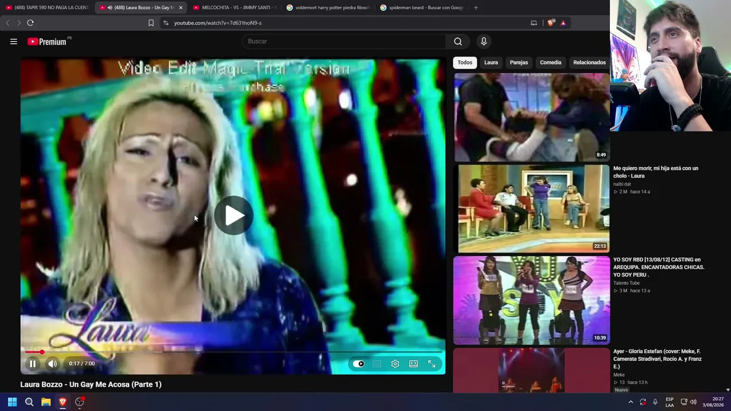731x411 pixels.
Task: Close the Laura Bozzo tab
Action: coord(180,7)
